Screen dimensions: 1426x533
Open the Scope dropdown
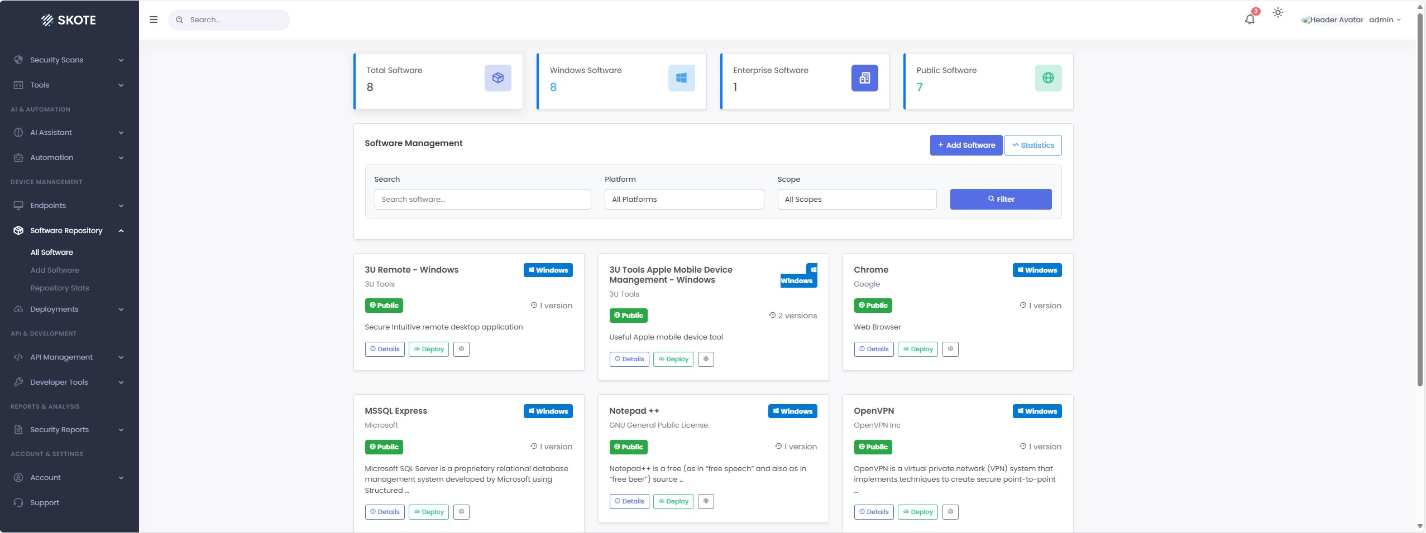click(856, 200)
